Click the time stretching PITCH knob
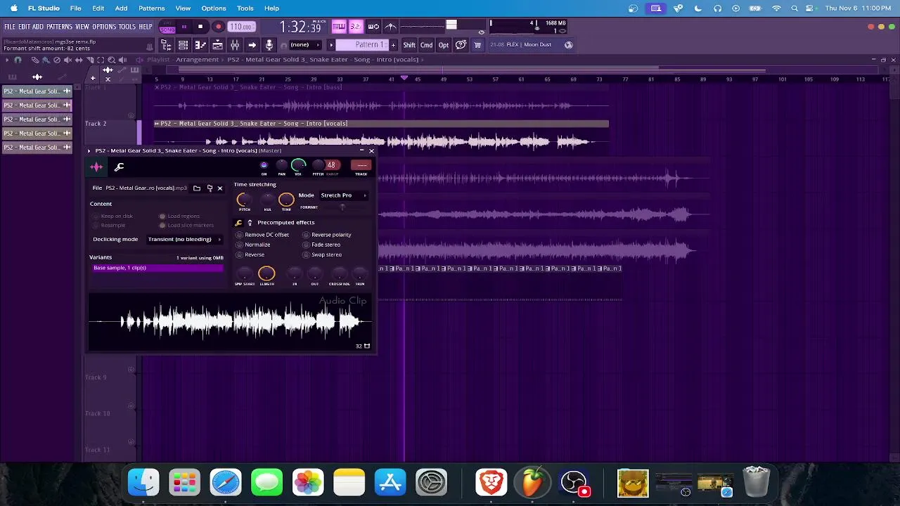This screenshot has height=506, width=900. pos(244,199)
